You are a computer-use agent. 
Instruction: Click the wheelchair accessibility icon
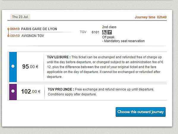coord(104,32)
